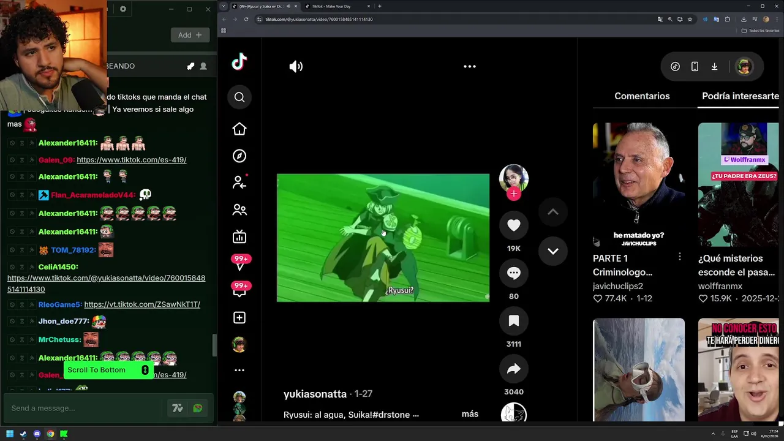This screenshot has height=441, width=784.
Task: Click username TOM_78192 in chat
Action: tap(73, 250)
